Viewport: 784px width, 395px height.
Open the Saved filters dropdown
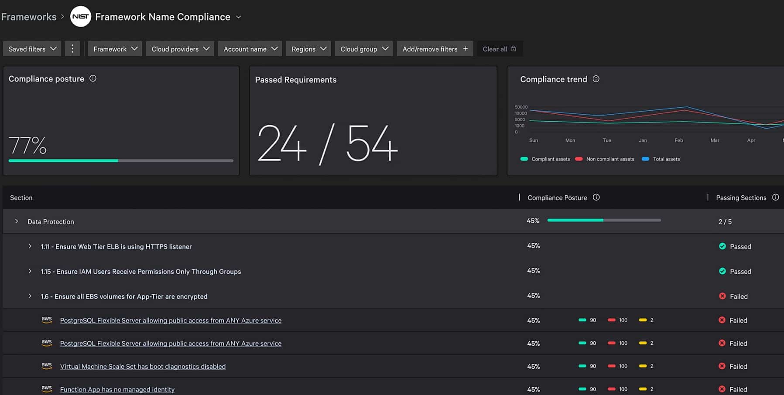point(32,49)
